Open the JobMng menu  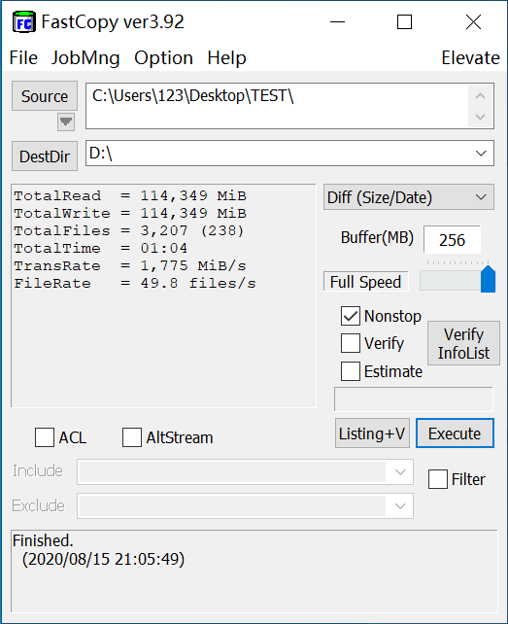[x=85, y=58]
